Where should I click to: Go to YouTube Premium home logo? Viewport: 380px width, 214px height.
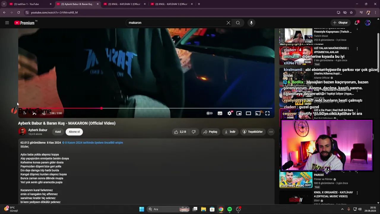click(x=25, y=23)
